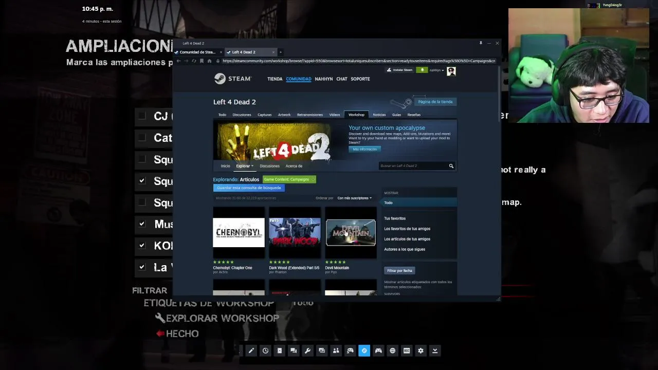Click the Más información button

point(364,149)
